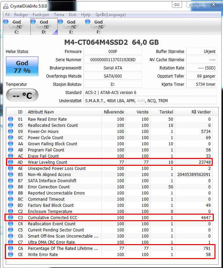The image size is (223, 268).
Task: Click status orb for Smart Off-line Scan Uncorrectable
Action: coord(11,236)
